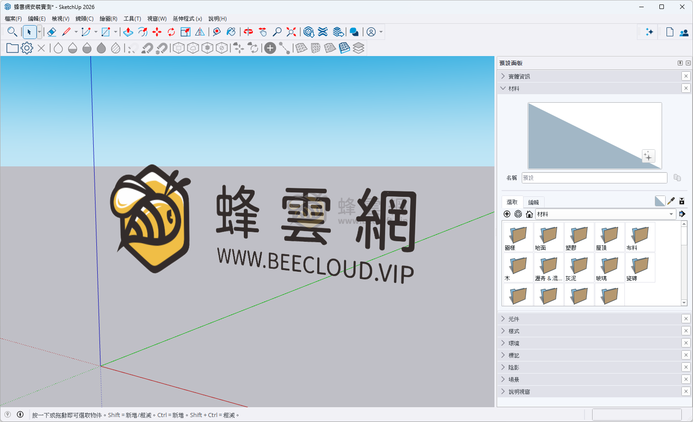Choose the Zoom magnifier tool
This screenshot has width=693, height=422.
coord(277,32)
